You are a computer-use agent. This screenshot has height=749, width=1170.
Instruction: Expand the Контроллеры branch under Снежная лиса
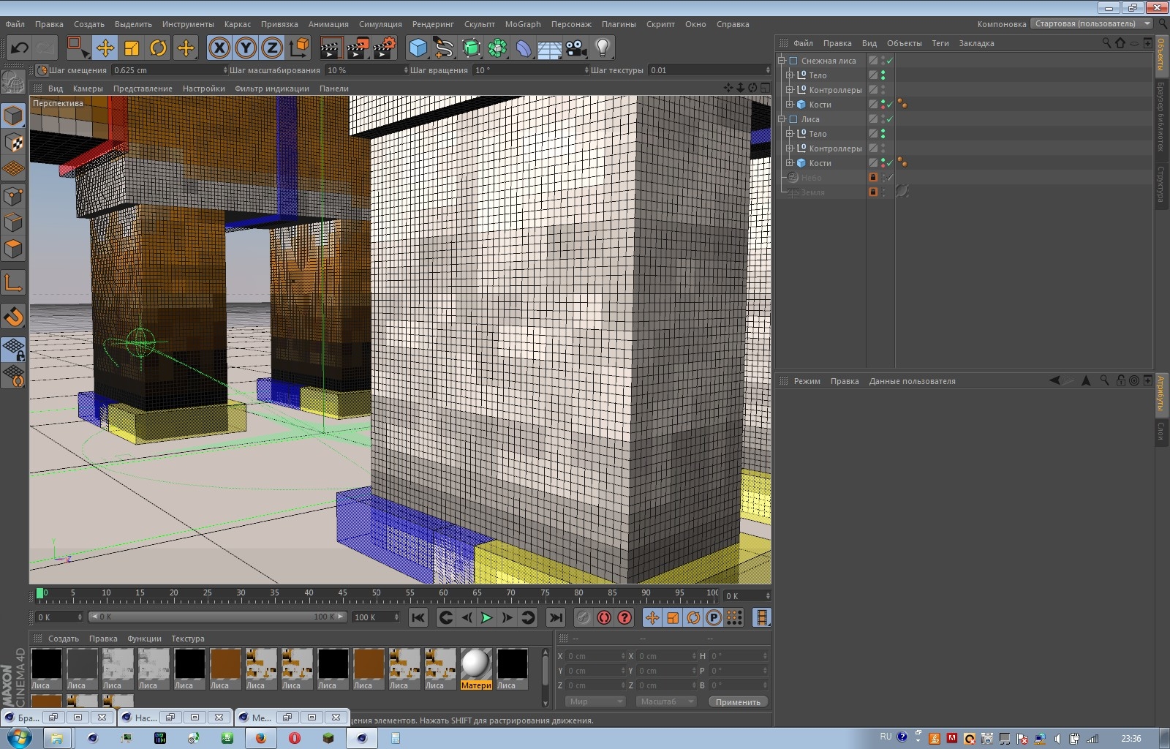click(790, 89)
